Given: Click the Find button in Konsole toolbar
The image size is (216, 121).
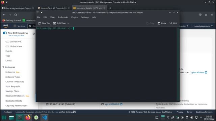Looking at the screenshot, I should coord(173,23).
